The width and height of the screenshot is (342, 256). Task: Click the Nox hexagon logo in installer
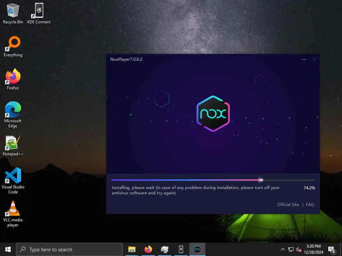click(213, 114)
